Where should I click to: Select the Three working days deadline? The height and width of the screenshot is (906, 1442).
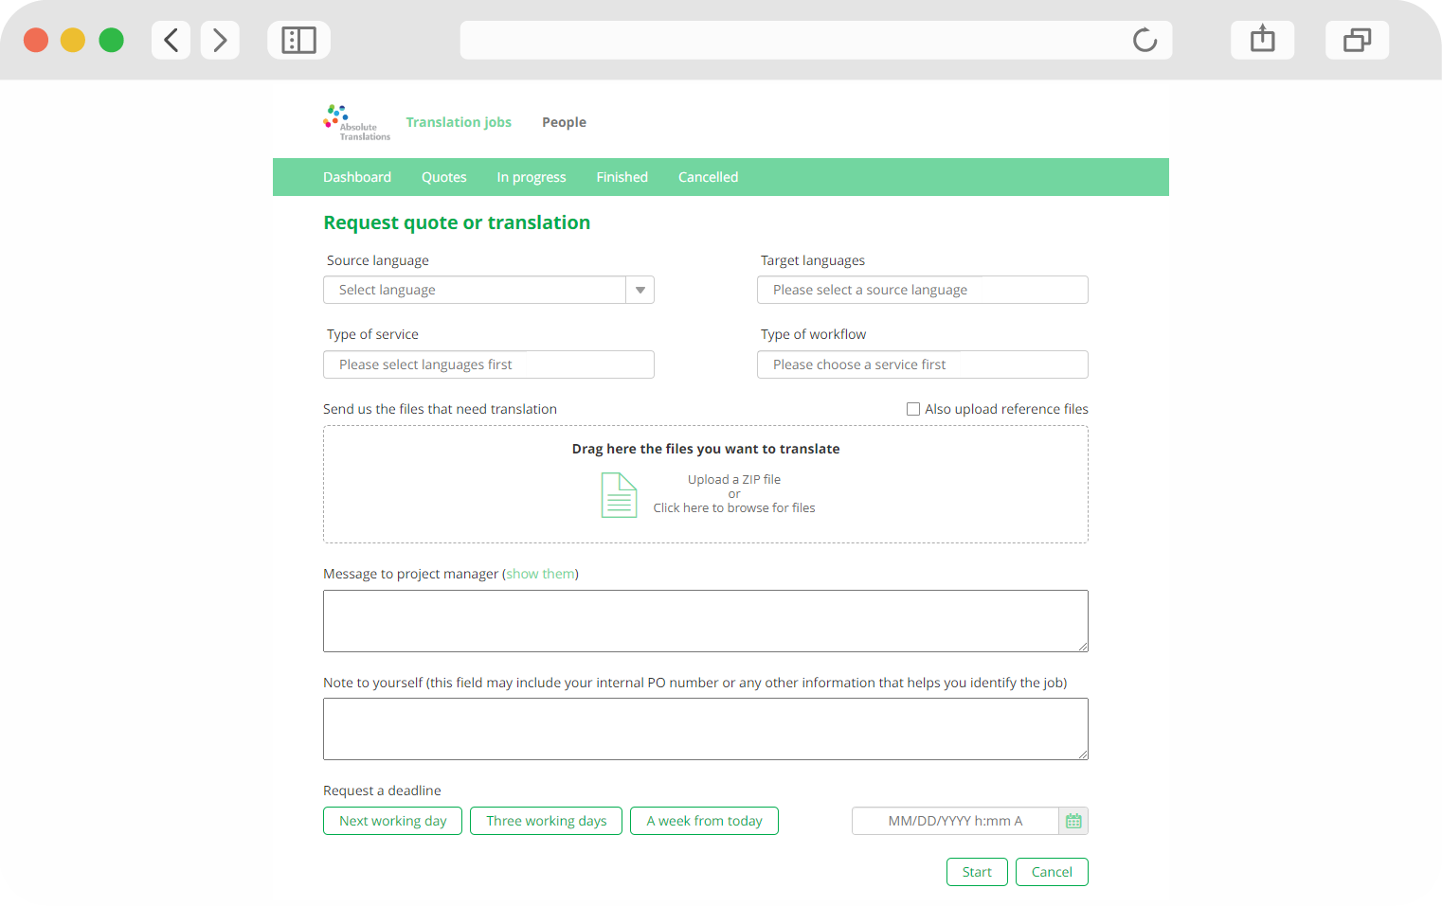[546, 821]
